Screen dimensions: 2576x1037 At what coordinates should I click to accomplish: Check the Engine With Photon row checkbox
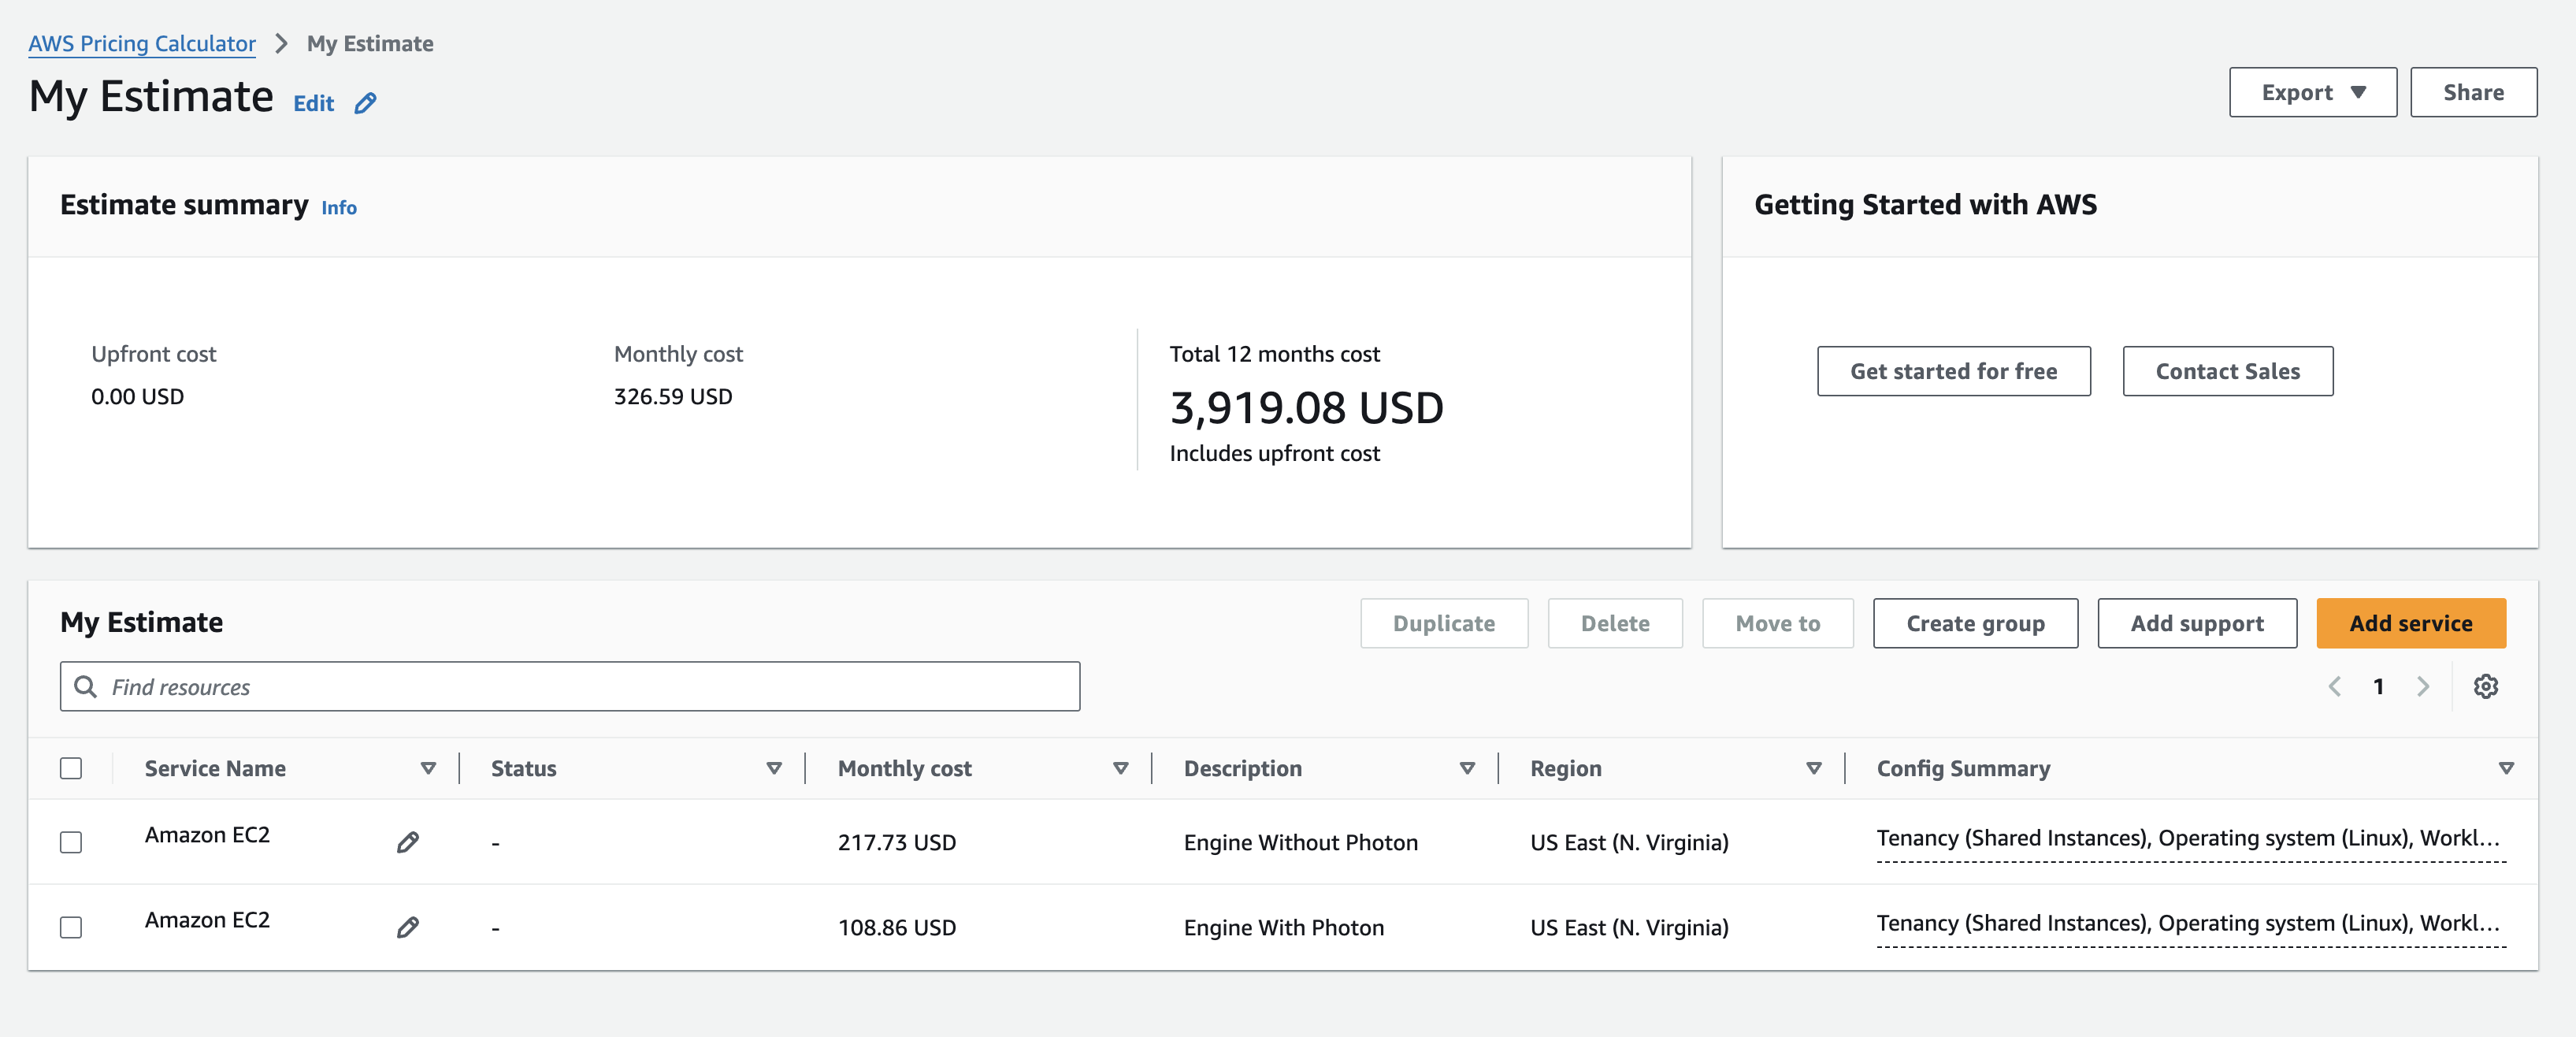coord(71,927)
